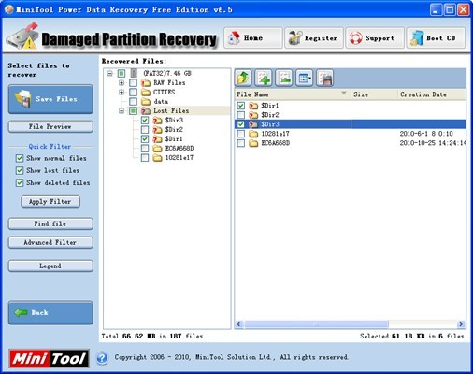Check EC6A668D in the tree
The height and width of the screenshot is (374, 473).
pos(145,149)
